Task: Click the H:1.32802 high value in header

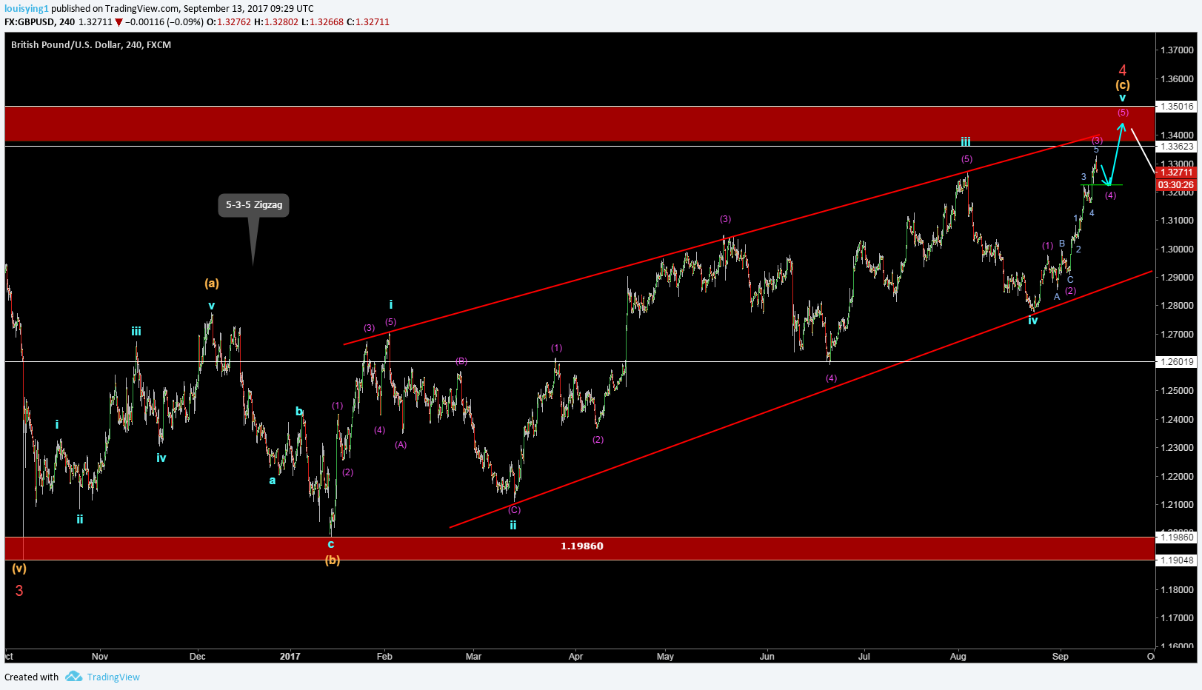Action: pyautogui.click(x=276, y=22)
